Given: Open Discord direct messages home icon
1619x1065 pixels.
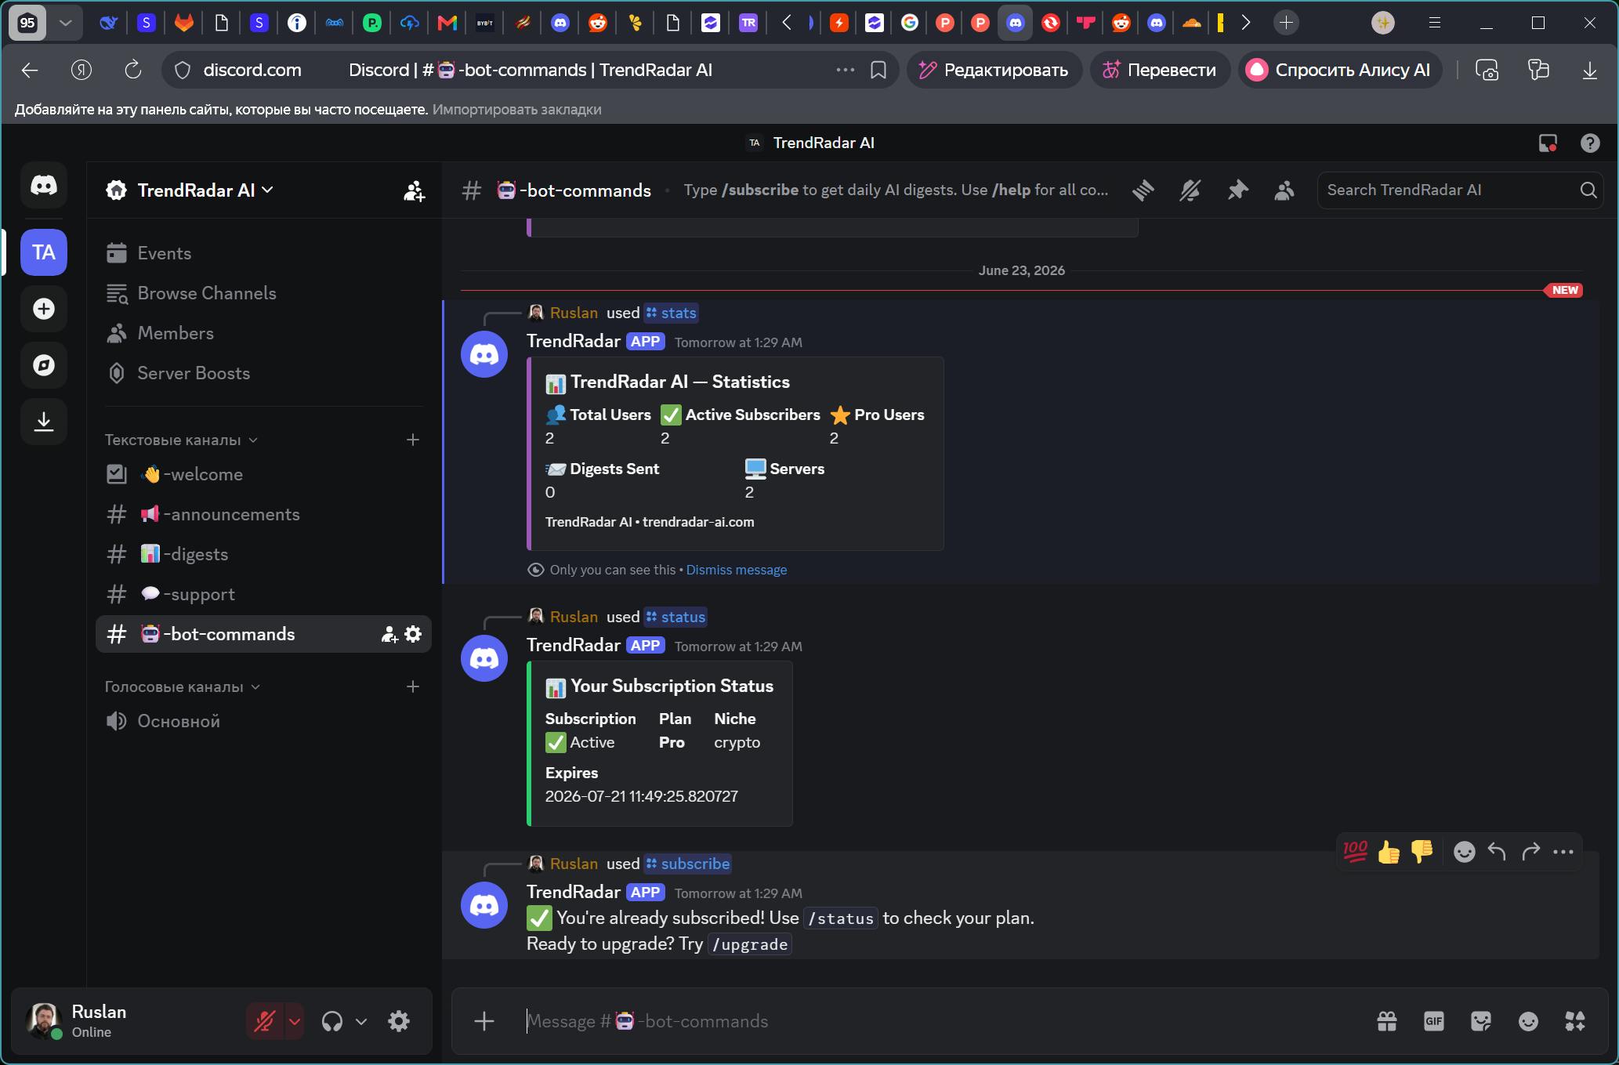Looking at the screenshot, I should click(x=44, y=186).
